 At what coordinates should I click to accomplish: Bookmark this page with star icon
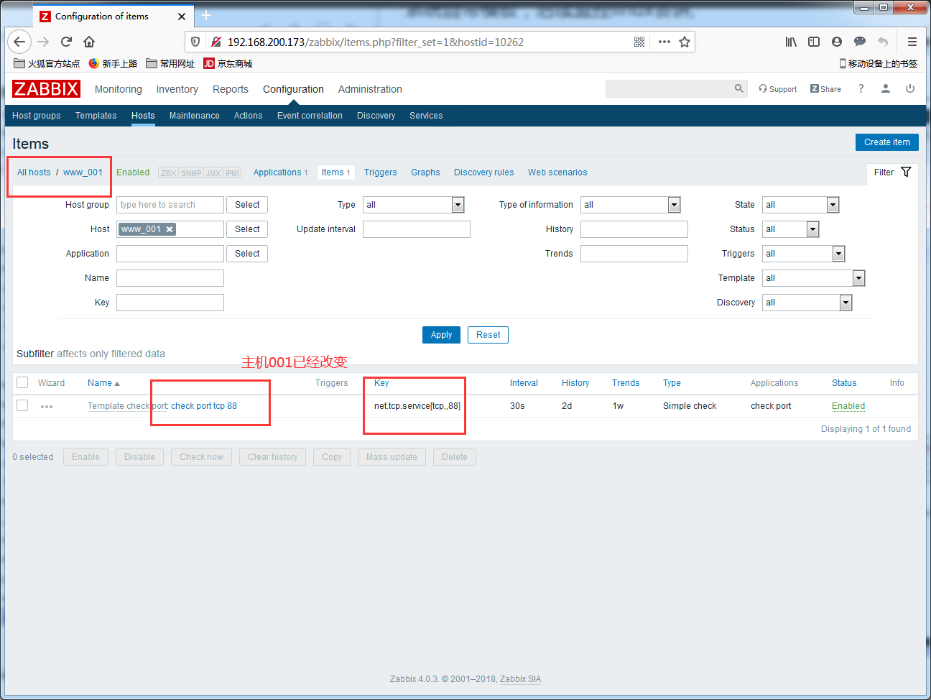(x=685, y=42)
